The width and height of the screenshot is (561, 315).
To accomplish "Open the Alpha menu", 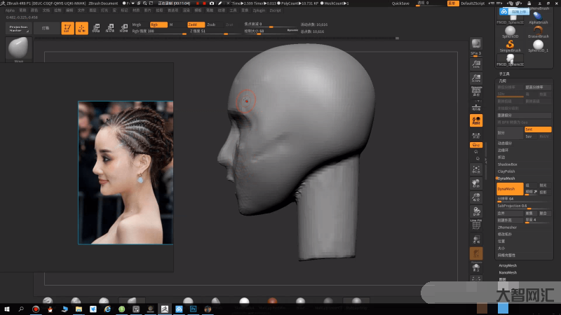I will [10, 10].
